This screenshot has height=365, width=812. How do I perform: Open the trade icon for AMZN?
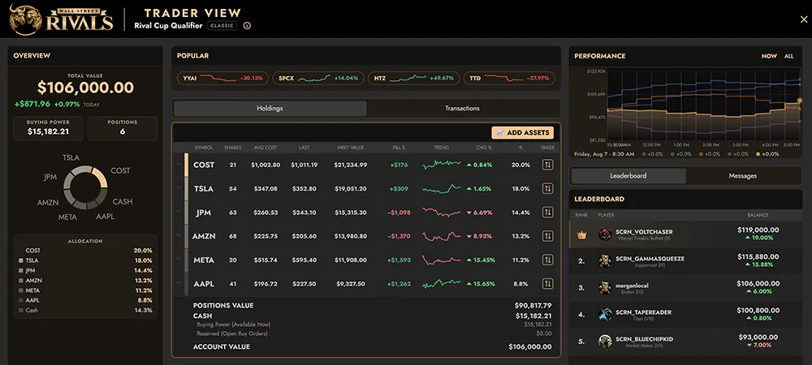[547, 236]
